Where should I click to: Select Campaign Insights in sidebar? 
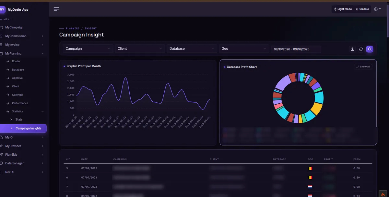click(x=23, y=128)
